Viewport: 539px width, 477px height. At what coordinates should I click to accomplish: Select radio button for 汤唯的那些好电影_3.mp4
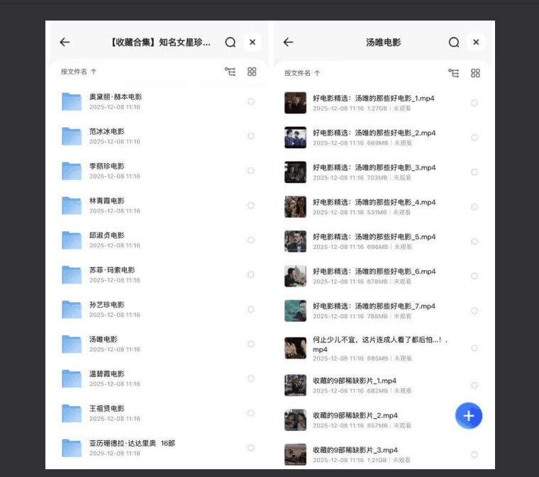click(474, 172)
